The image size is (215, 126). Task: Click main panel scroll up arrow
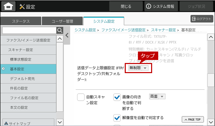[211, 37]
